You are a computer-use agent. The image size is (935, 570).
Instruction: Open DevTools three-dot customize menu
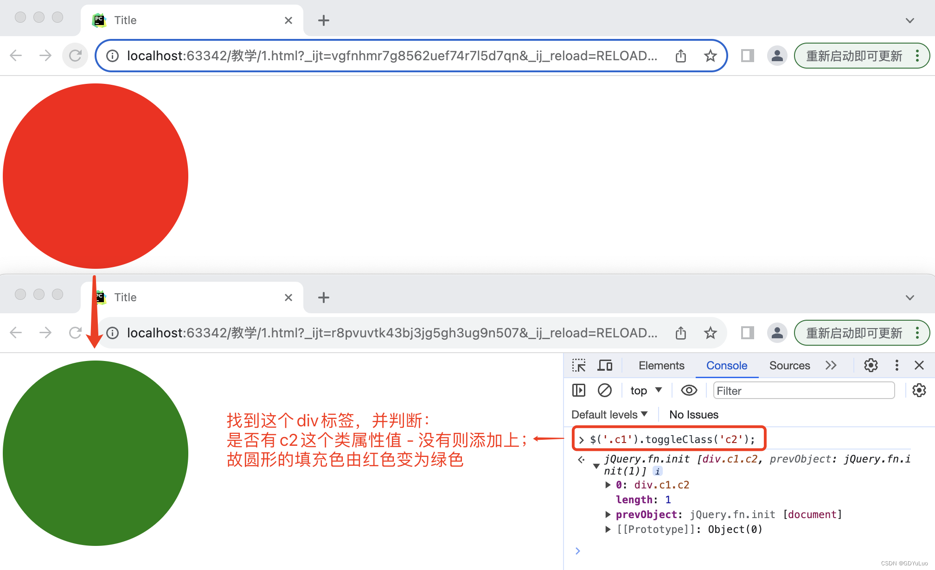click(x=897, y=366)
